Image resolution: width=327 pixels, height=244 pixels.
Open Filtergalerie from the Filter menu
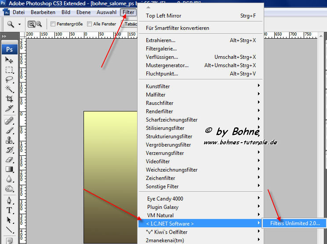(161, 49)
